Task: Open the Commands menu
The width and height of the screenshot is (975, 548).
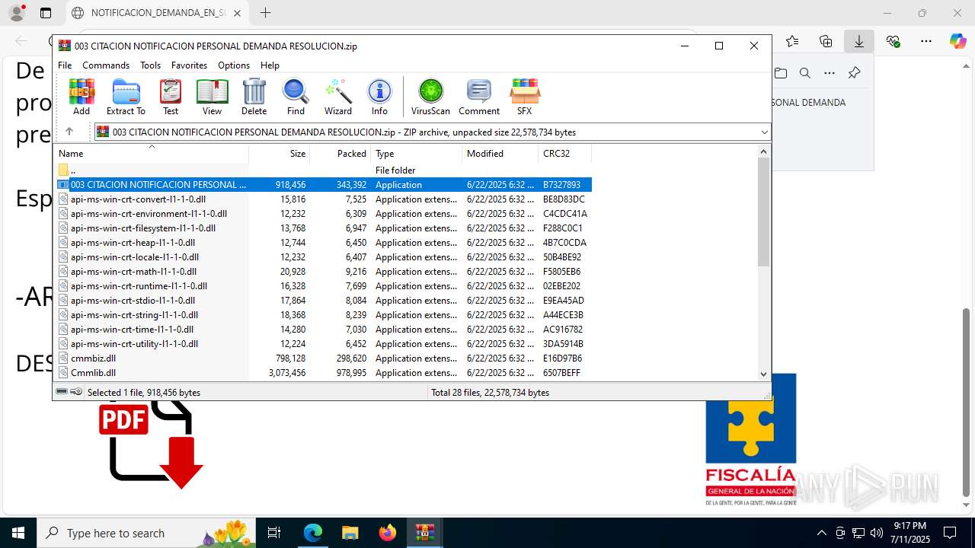Action: click(106, 65)
